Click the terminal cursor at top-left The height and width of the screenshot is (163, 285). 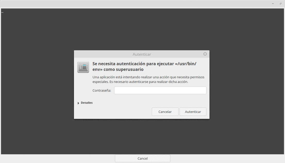(x=2, y=12)
